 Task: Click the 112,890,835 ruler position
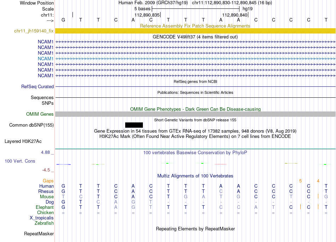coord(147,15)
